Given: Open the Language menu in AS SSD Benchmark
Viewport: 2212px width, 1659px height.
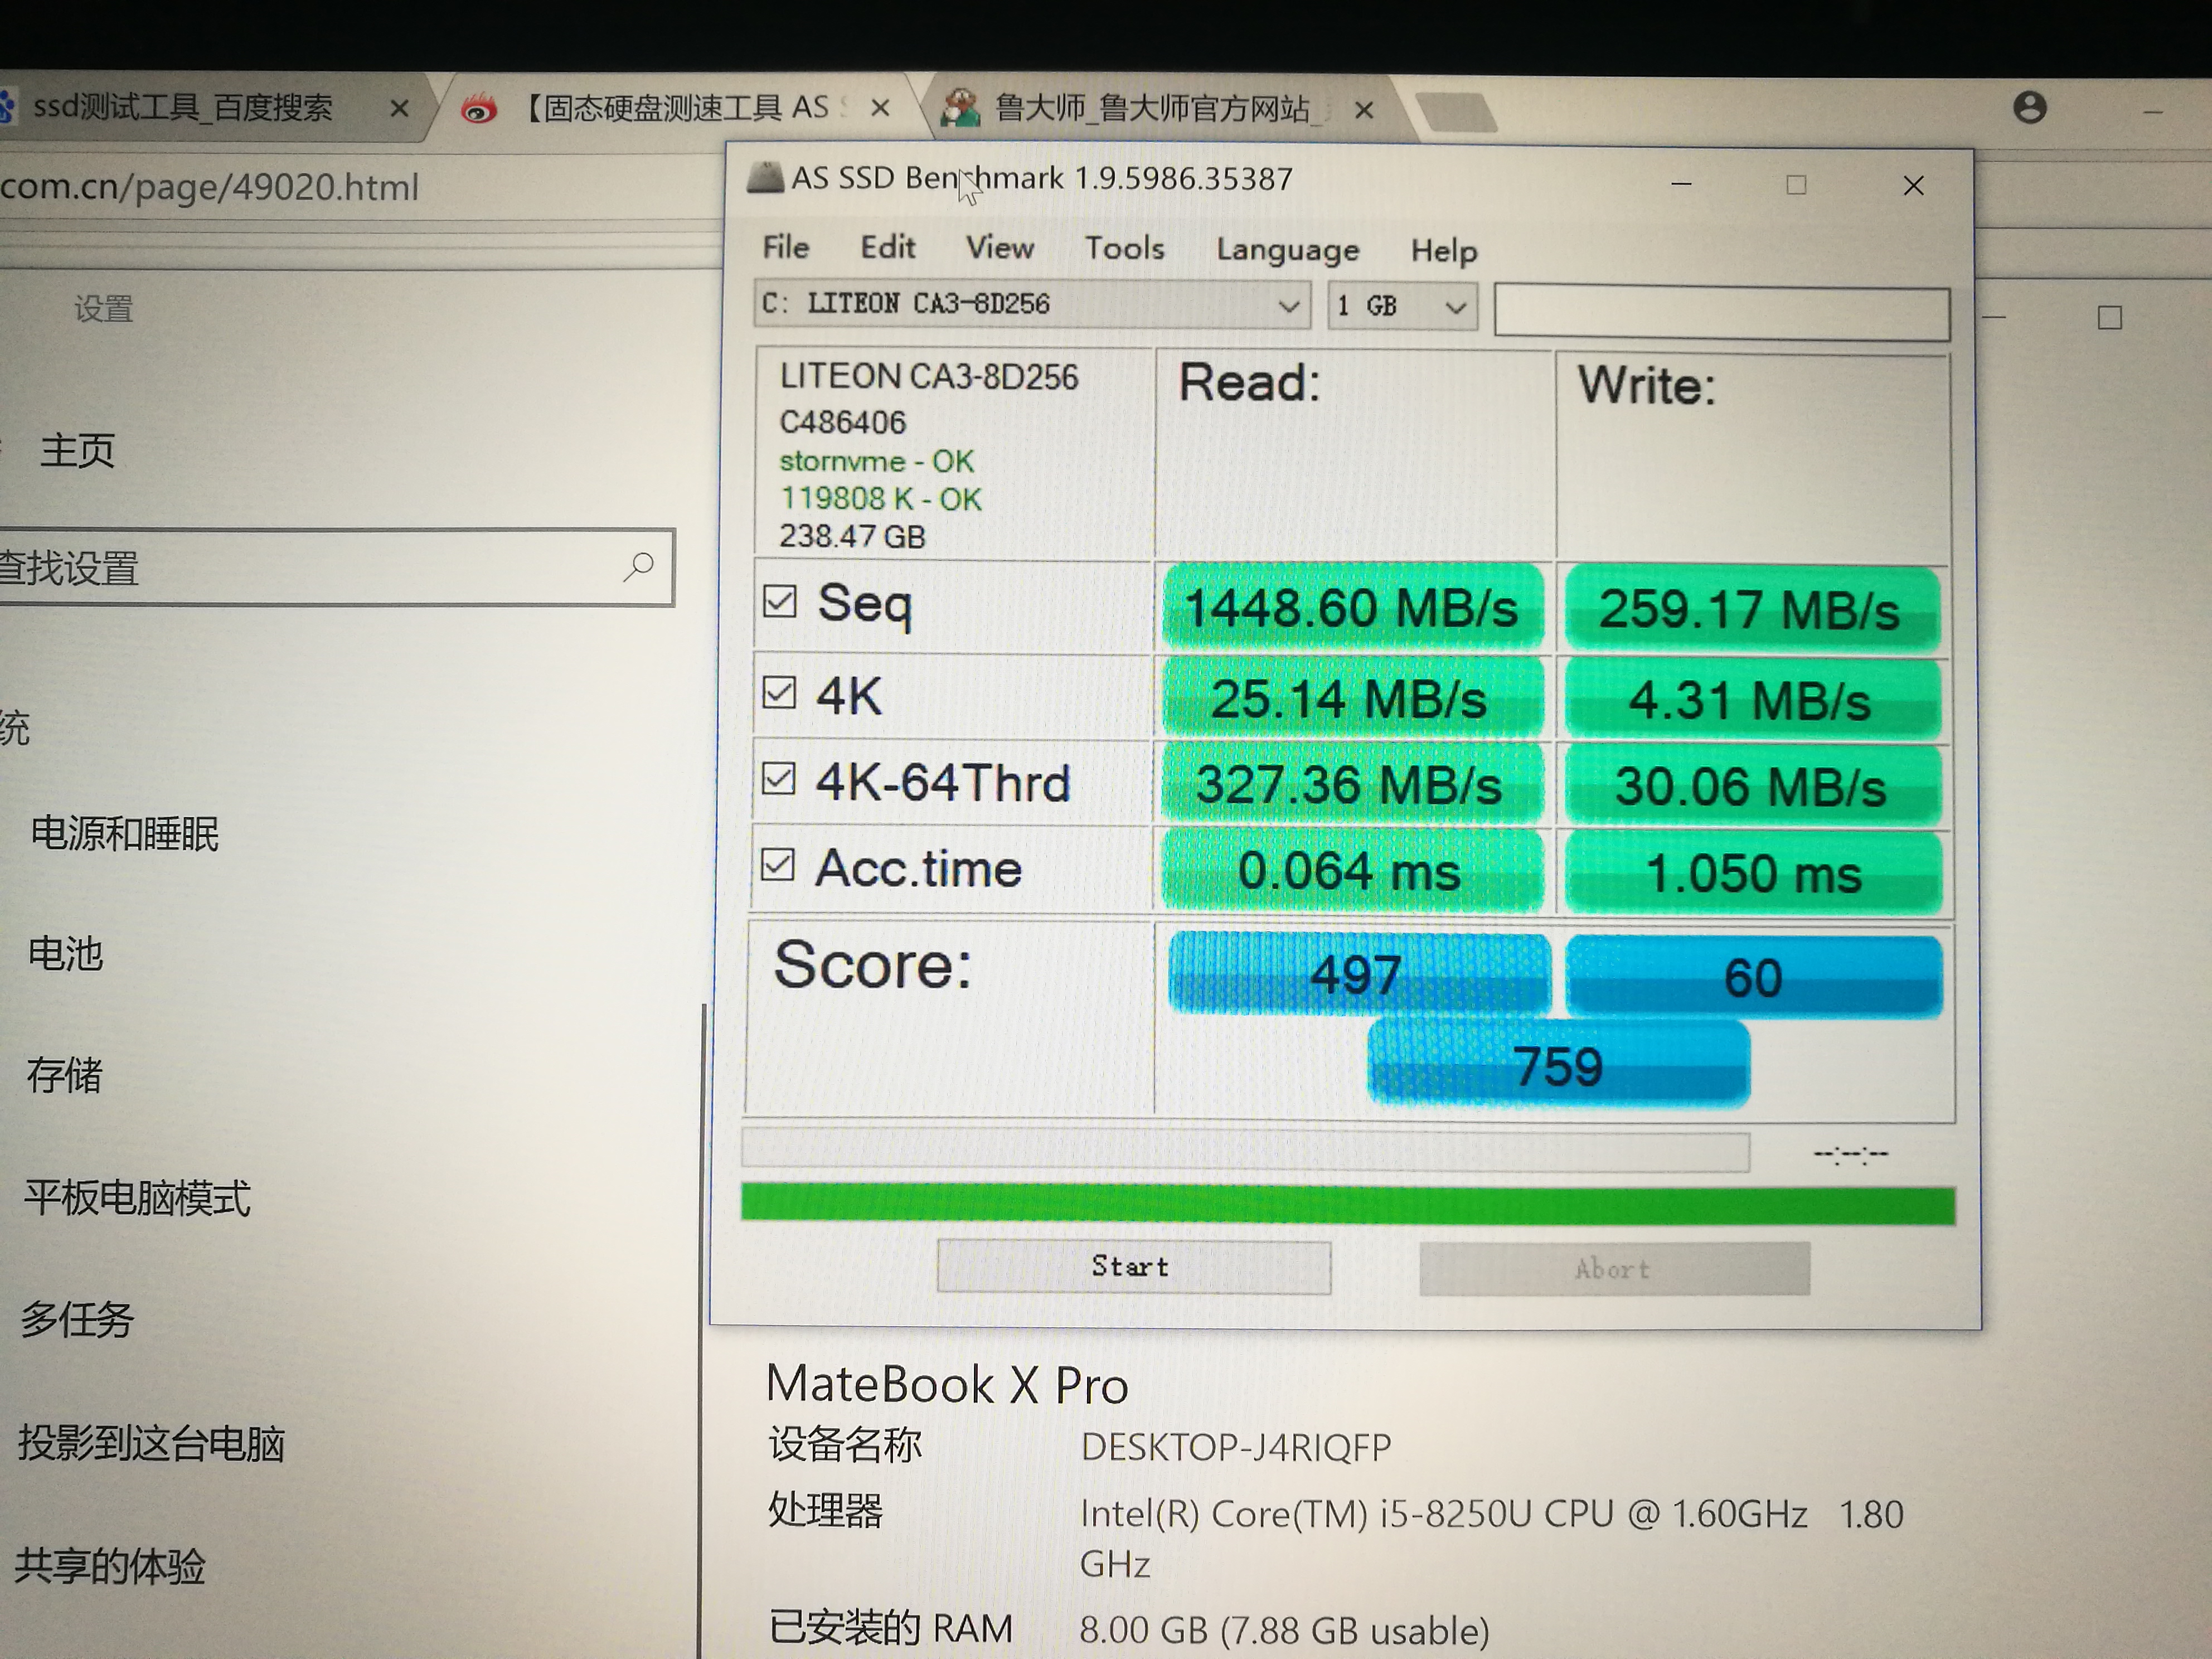Looking at the screenshot, I should [x=1287, y=250].
